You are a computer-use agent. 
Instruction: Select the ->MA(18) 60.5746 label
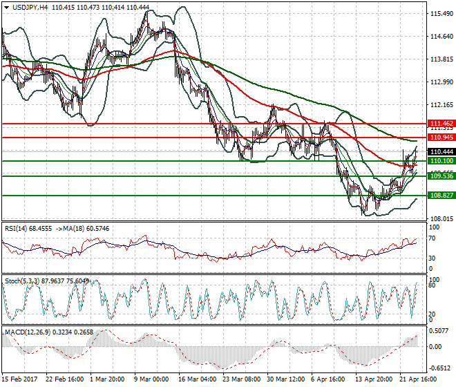[x=82, y=229]
